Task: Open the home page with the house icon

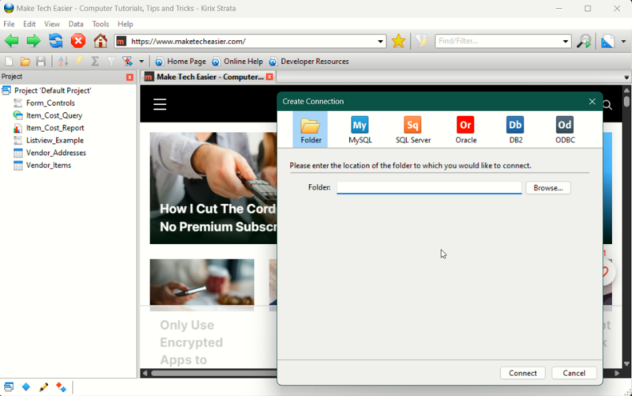Action: pyautogui.click(x=100, y=41)
